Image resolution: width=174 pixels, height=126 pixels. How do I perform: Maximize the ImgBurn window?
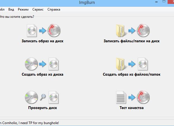[x=164, y=1]
